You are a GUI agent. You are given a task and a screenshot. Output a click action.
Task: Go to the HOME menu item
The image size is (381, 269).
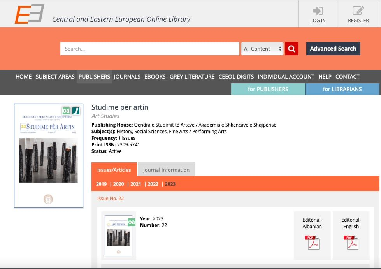pyautogui.click(x=24, y=77)
